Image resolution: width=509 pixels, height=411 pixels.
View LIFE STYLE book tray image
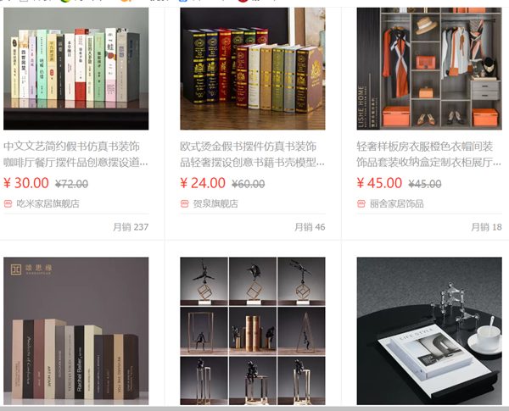(x=429, y=330)
